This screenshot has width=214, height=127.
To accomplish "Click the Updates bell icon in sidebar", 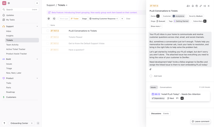I will (4, 15).
